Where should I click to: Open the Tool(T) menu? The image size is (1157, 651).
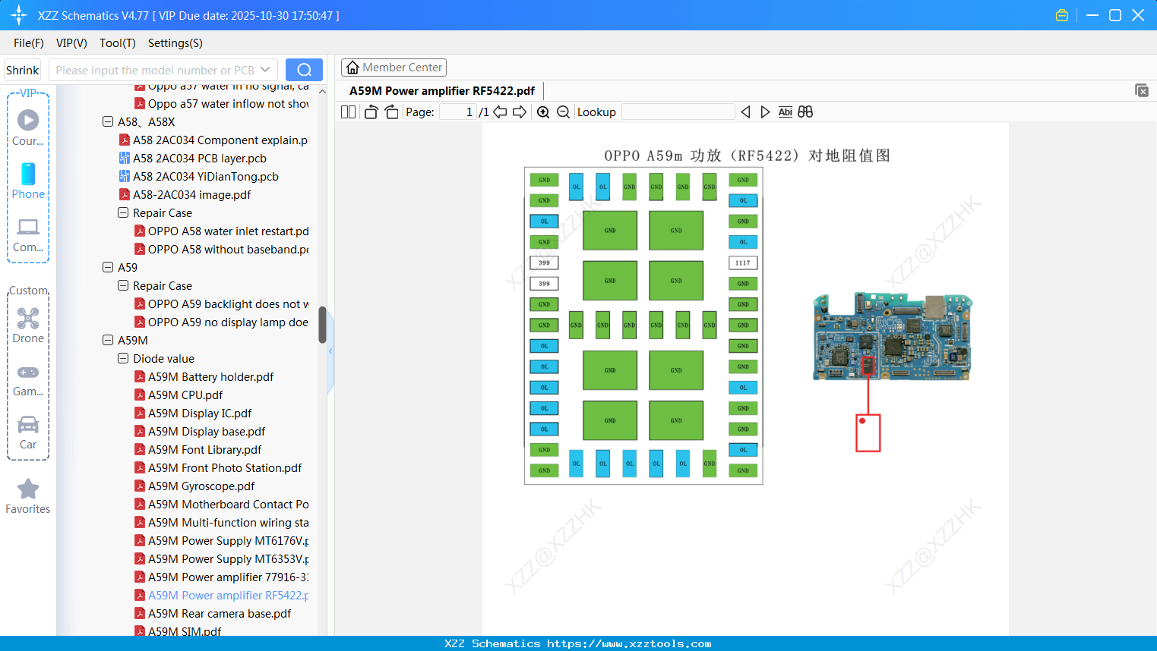pos(118,43)
